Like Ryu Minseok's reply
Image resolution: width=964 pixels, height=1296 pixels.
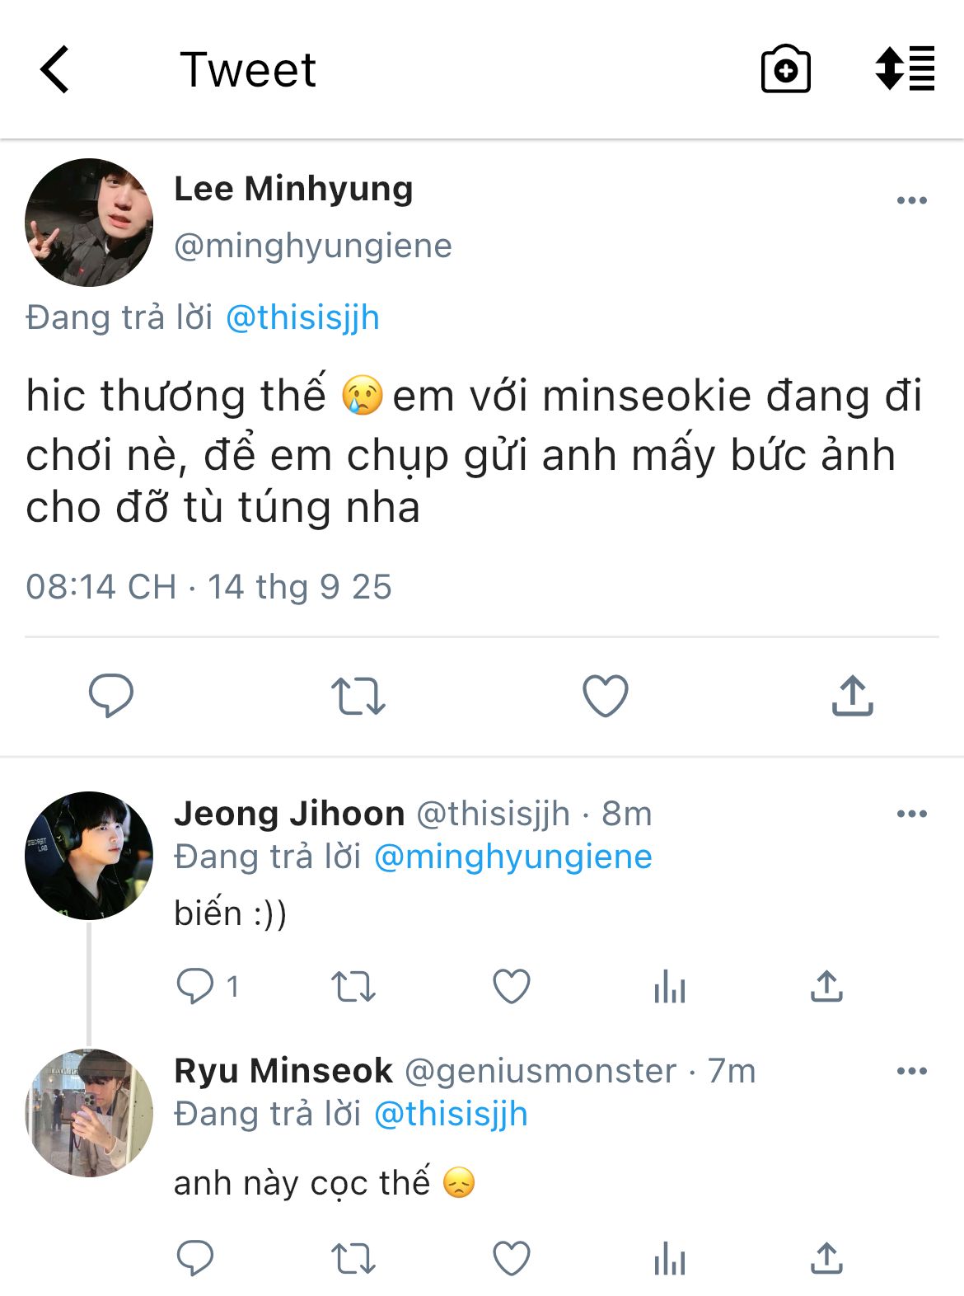tap(511, 1259)
